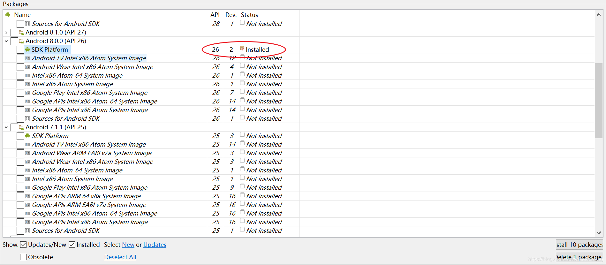Click the Android TV Intel x86 API 26 image icon

pos(27,58)
